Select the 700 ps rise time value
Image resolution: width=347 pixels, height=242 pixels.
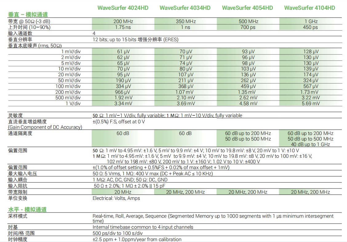click(248, 27)
